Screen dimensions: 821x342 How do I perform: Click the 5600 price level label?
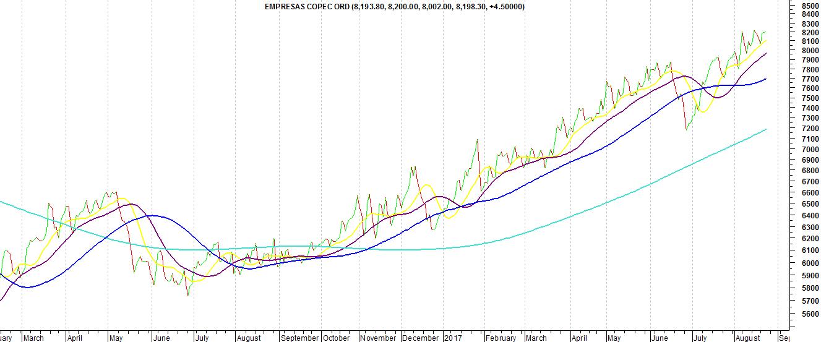click(810, 314)
